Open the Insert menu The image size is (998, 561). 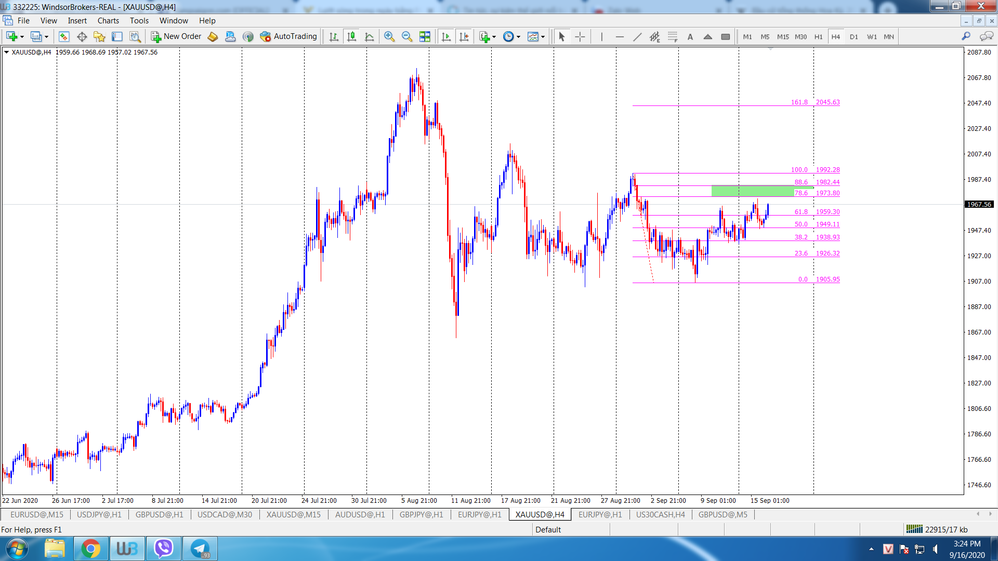tap(77, 21)
